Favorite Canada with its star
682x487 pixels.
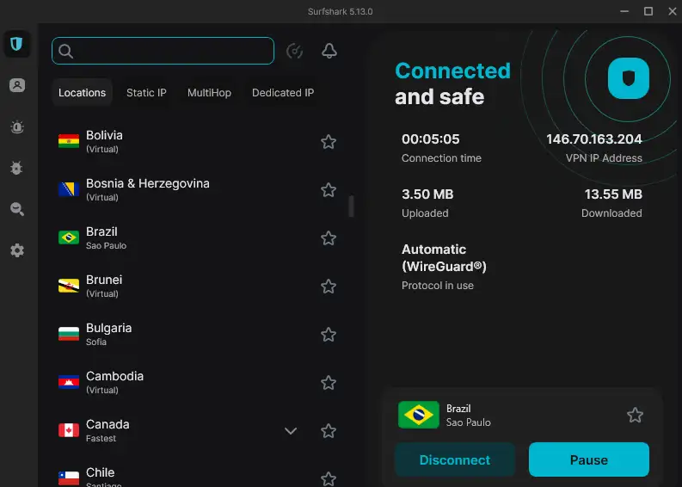point(329,431)
